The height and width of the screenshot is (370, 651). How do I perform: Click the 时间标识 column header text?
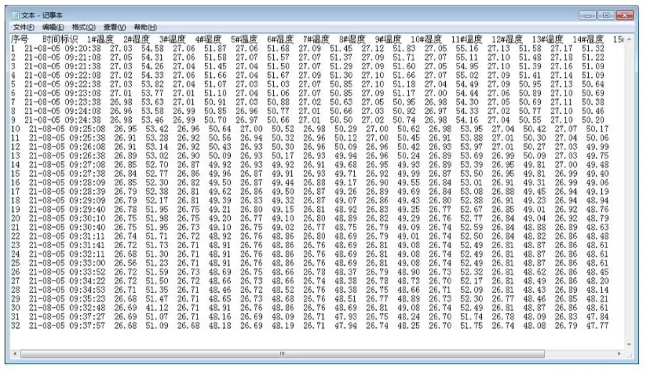(60, 39)
